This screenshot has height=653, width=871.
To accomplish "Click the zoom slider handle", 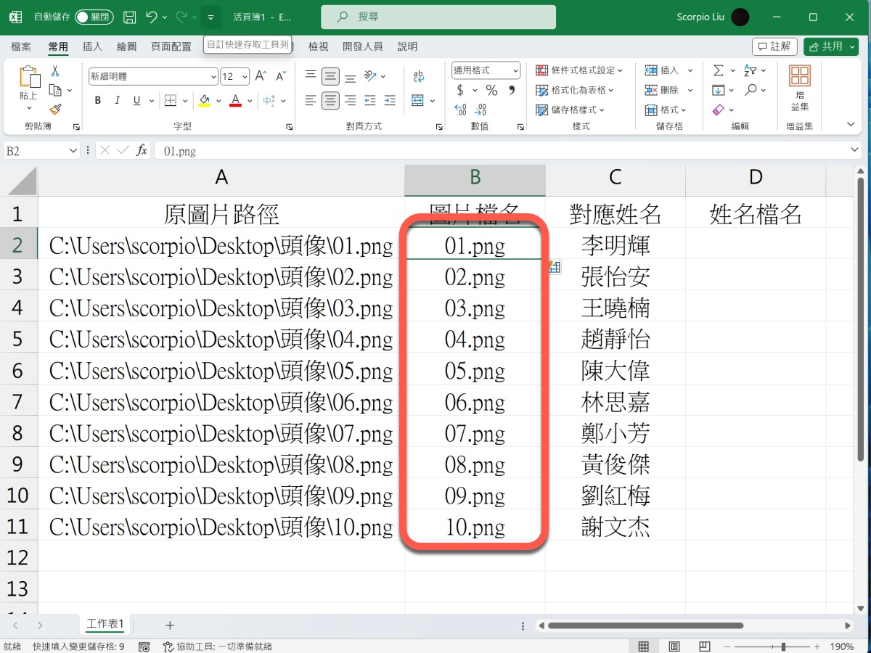I will coord(783,646).
